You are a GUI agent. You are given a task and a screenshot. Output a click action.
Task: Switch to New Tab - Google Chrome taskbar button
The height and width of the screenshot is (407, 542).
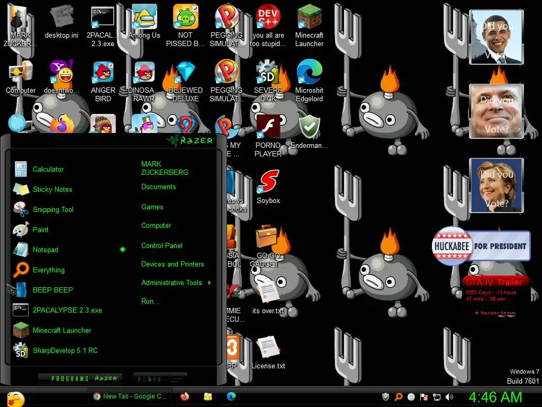coord(130,396)
